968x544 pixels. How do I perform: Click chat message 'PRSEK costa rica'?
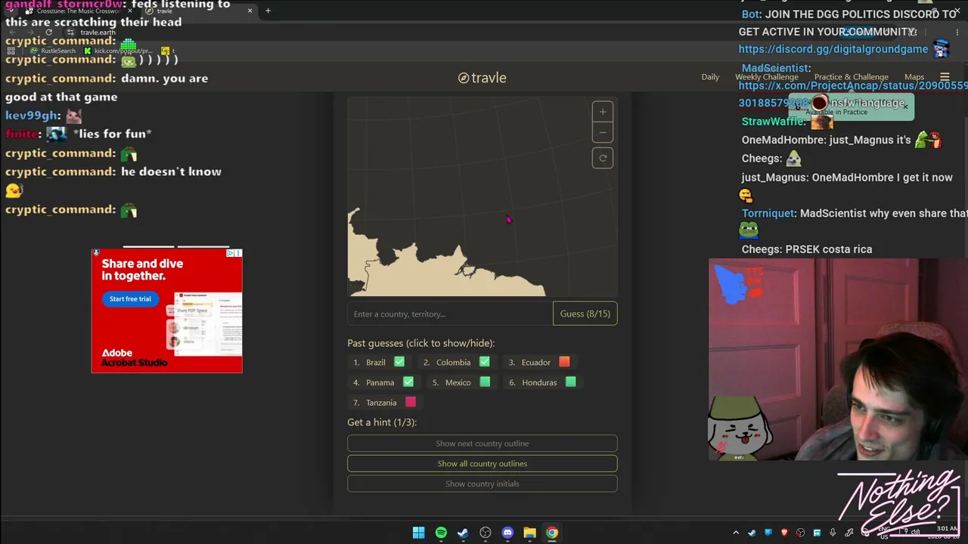pos(829,249)
